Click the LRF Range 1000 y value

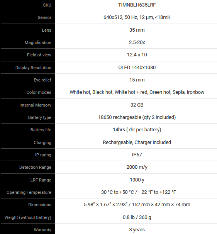(x=137, y=180)
